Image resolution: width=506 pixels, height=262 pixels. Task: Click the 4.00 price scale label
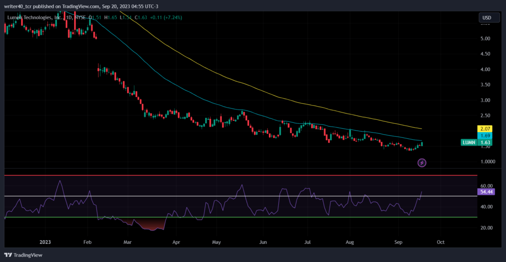pyautogui.click(x=485, y=69)
